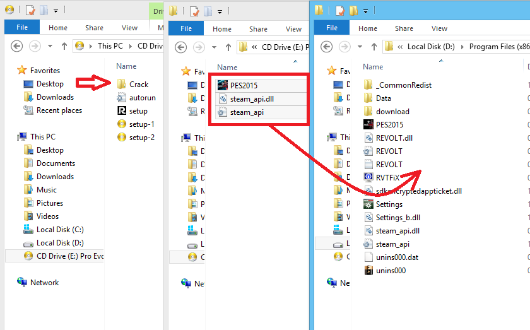Image resolution: width=530 pixels, height=330 pixels.
Task: Sort by Name column in middle window
Action: [x=227, y=68]
